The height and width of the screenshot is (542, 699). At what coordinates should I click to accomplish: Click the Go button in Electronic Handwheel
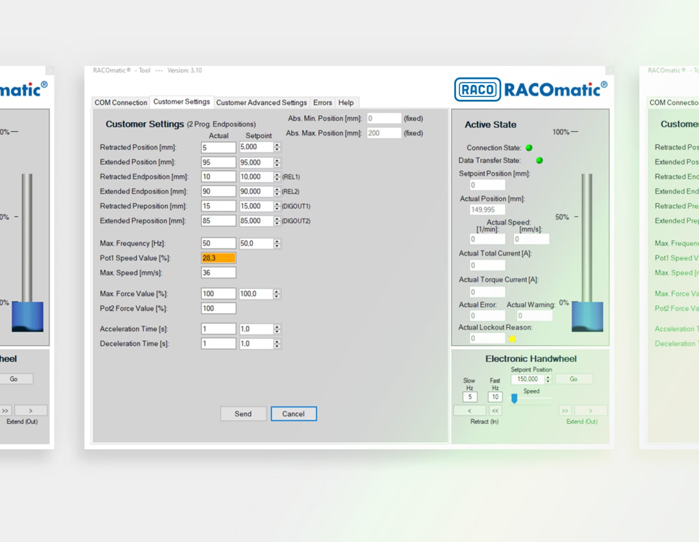[x=573, y=379]
